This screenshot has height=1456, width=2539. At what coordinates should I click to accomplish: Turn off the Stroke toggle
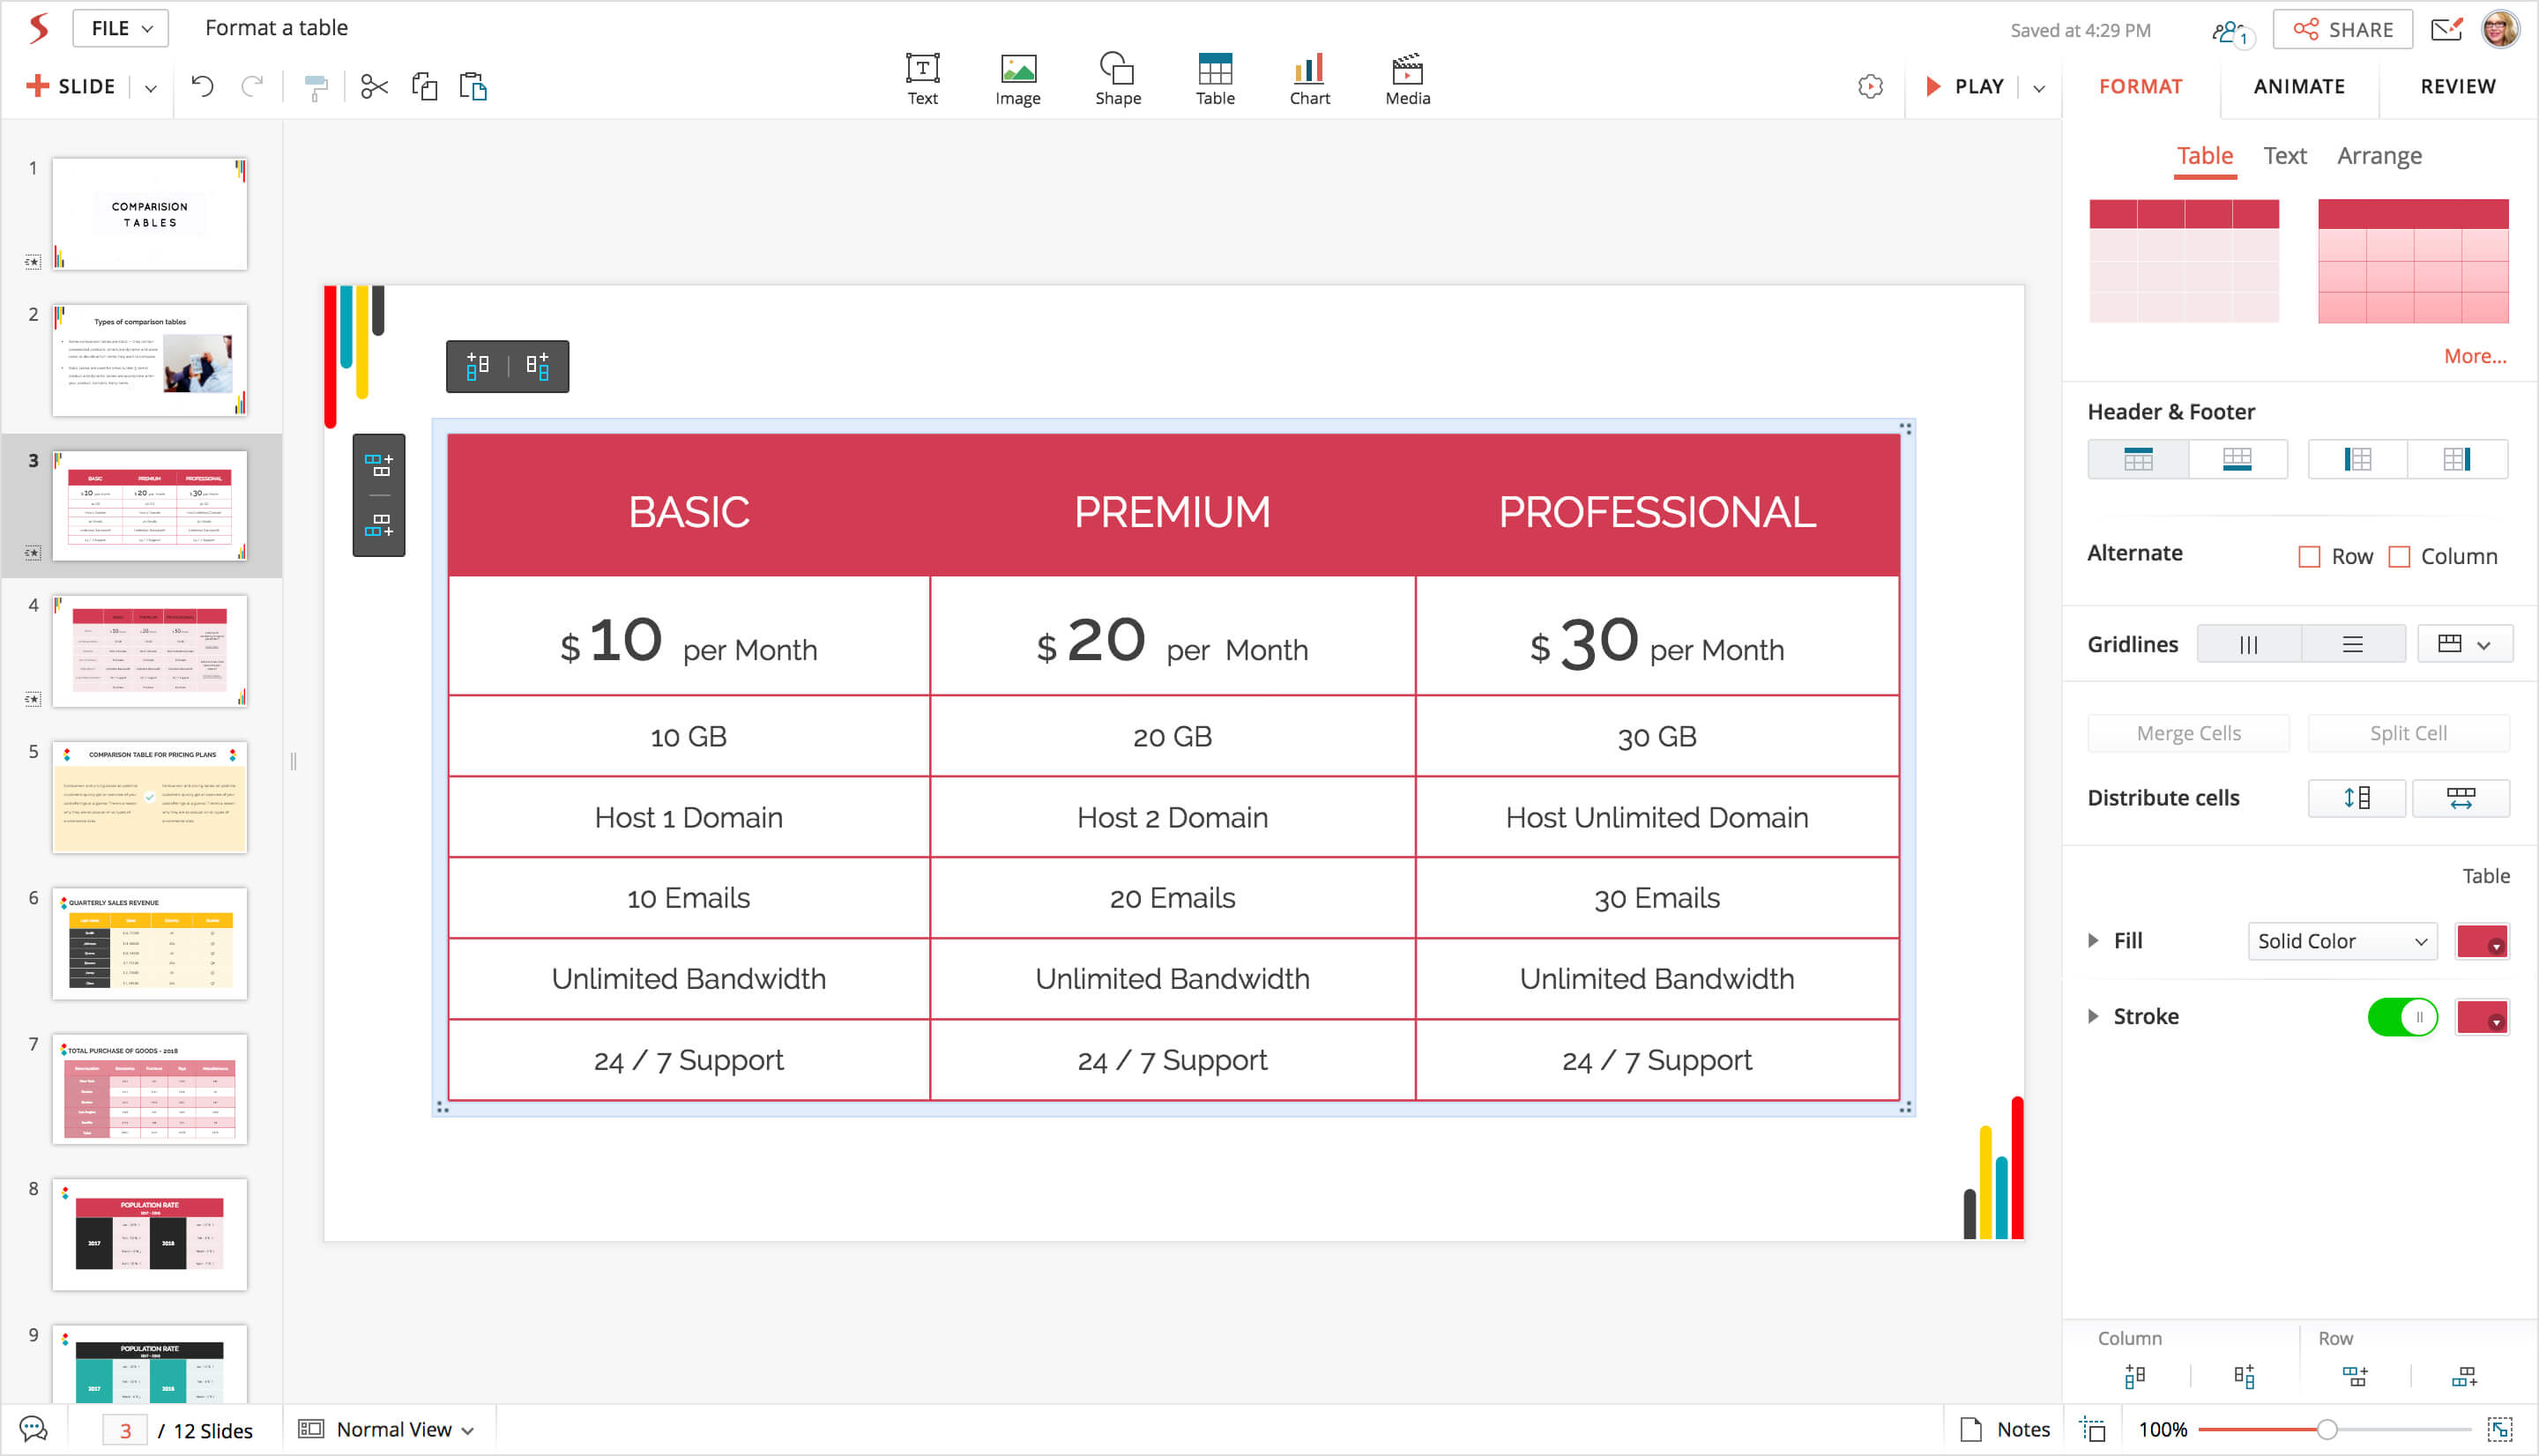(2402, 1017)
